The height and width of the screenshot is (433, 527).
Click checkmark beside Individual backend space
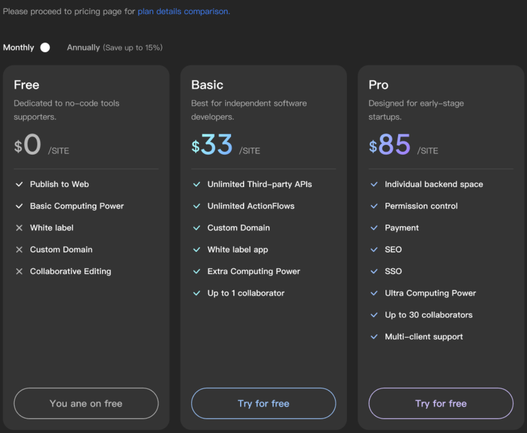pos(374,184)
